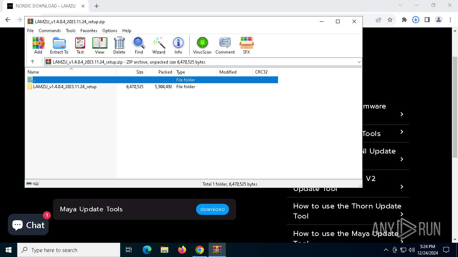
Task: Toggle Chrome side panel icon
Action: (427, 20)
